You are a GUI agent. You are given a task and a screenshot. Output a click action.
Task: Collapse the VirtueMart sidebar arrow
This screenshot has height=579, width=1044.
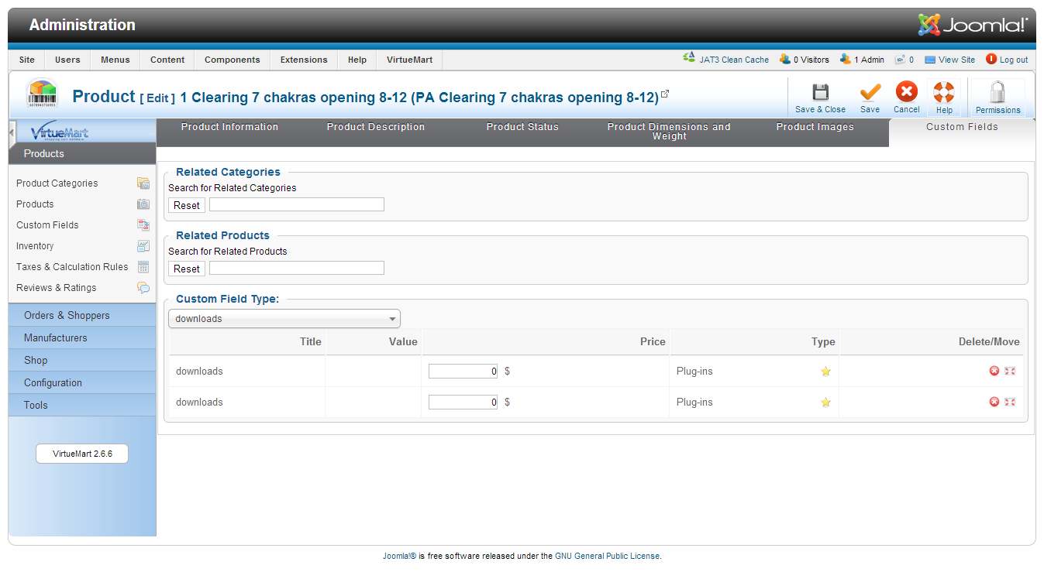12,132
